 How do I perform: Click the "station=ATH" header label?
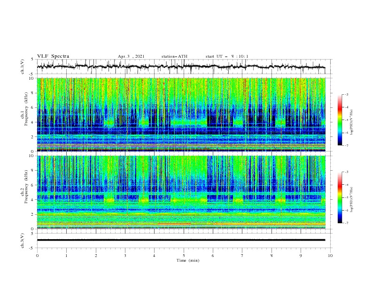174,56
